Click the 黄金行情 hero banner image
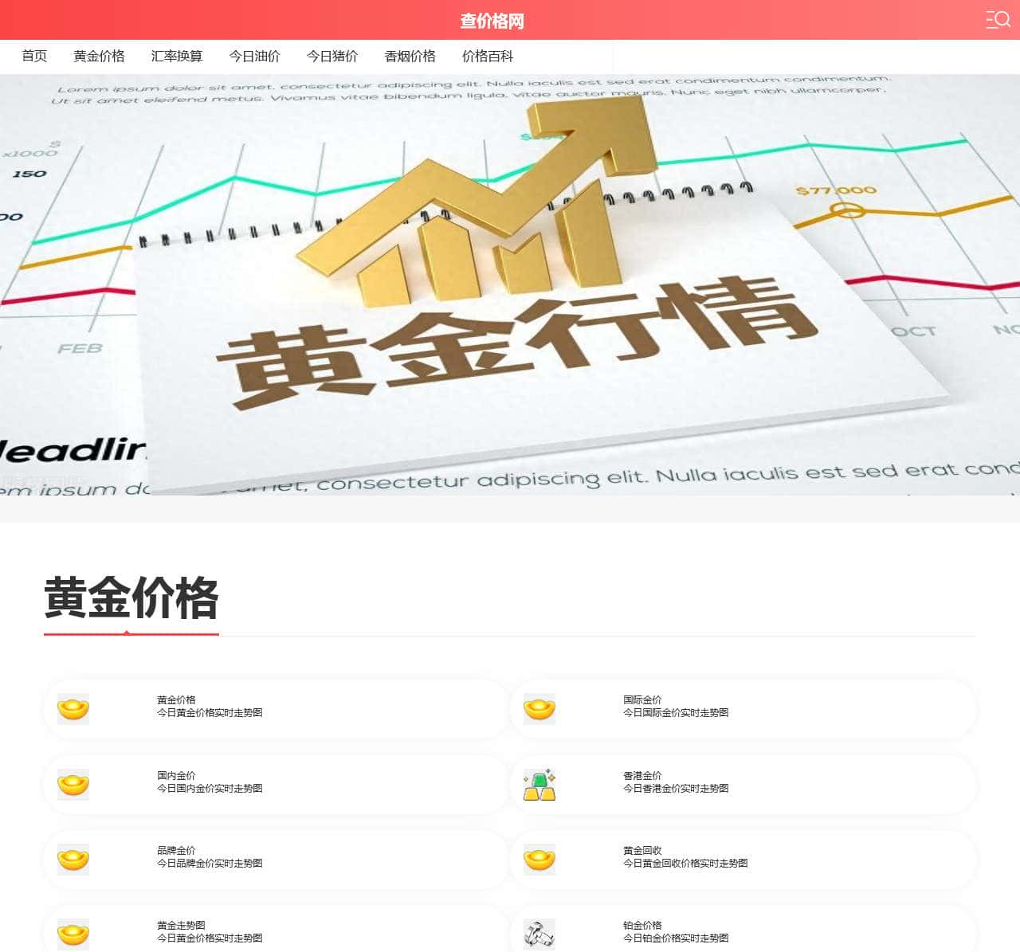The width and height of the screenshot is (1020, 952). coord(510,287)
